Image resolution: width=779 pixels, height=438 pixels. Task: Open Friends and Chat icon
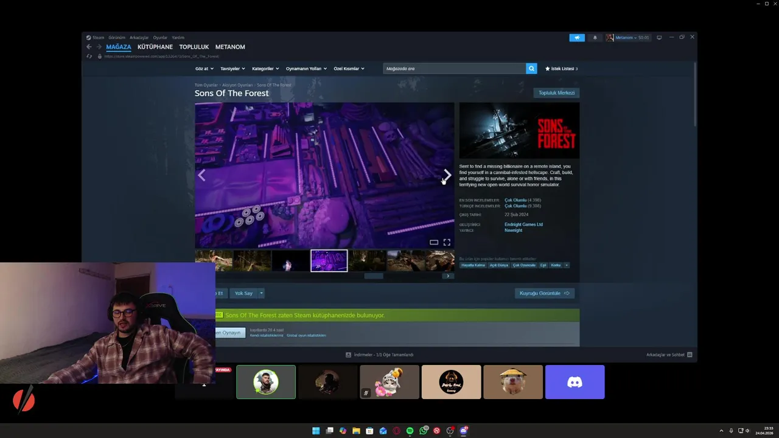point(690,355)
